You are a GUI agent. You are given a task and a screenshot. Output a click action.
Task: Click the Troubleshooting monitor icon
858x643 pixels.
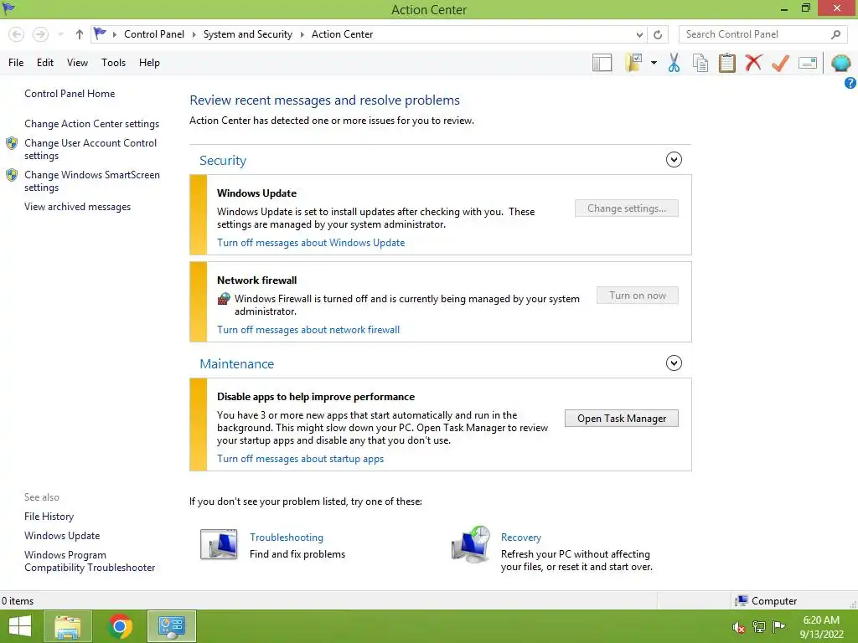pyautogui.click(x=219, y=544)
